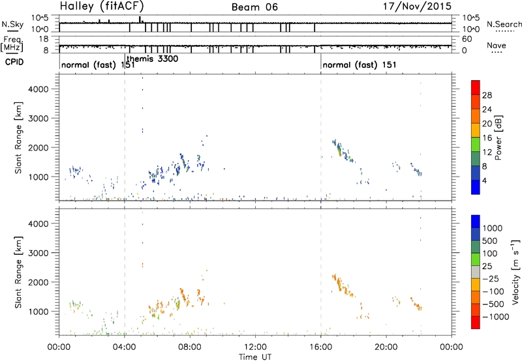Image resolution: width=522 pixels, height=361 pixels.
Task: Click the blue bottom segment of the Power color bar
Action: 476,187
